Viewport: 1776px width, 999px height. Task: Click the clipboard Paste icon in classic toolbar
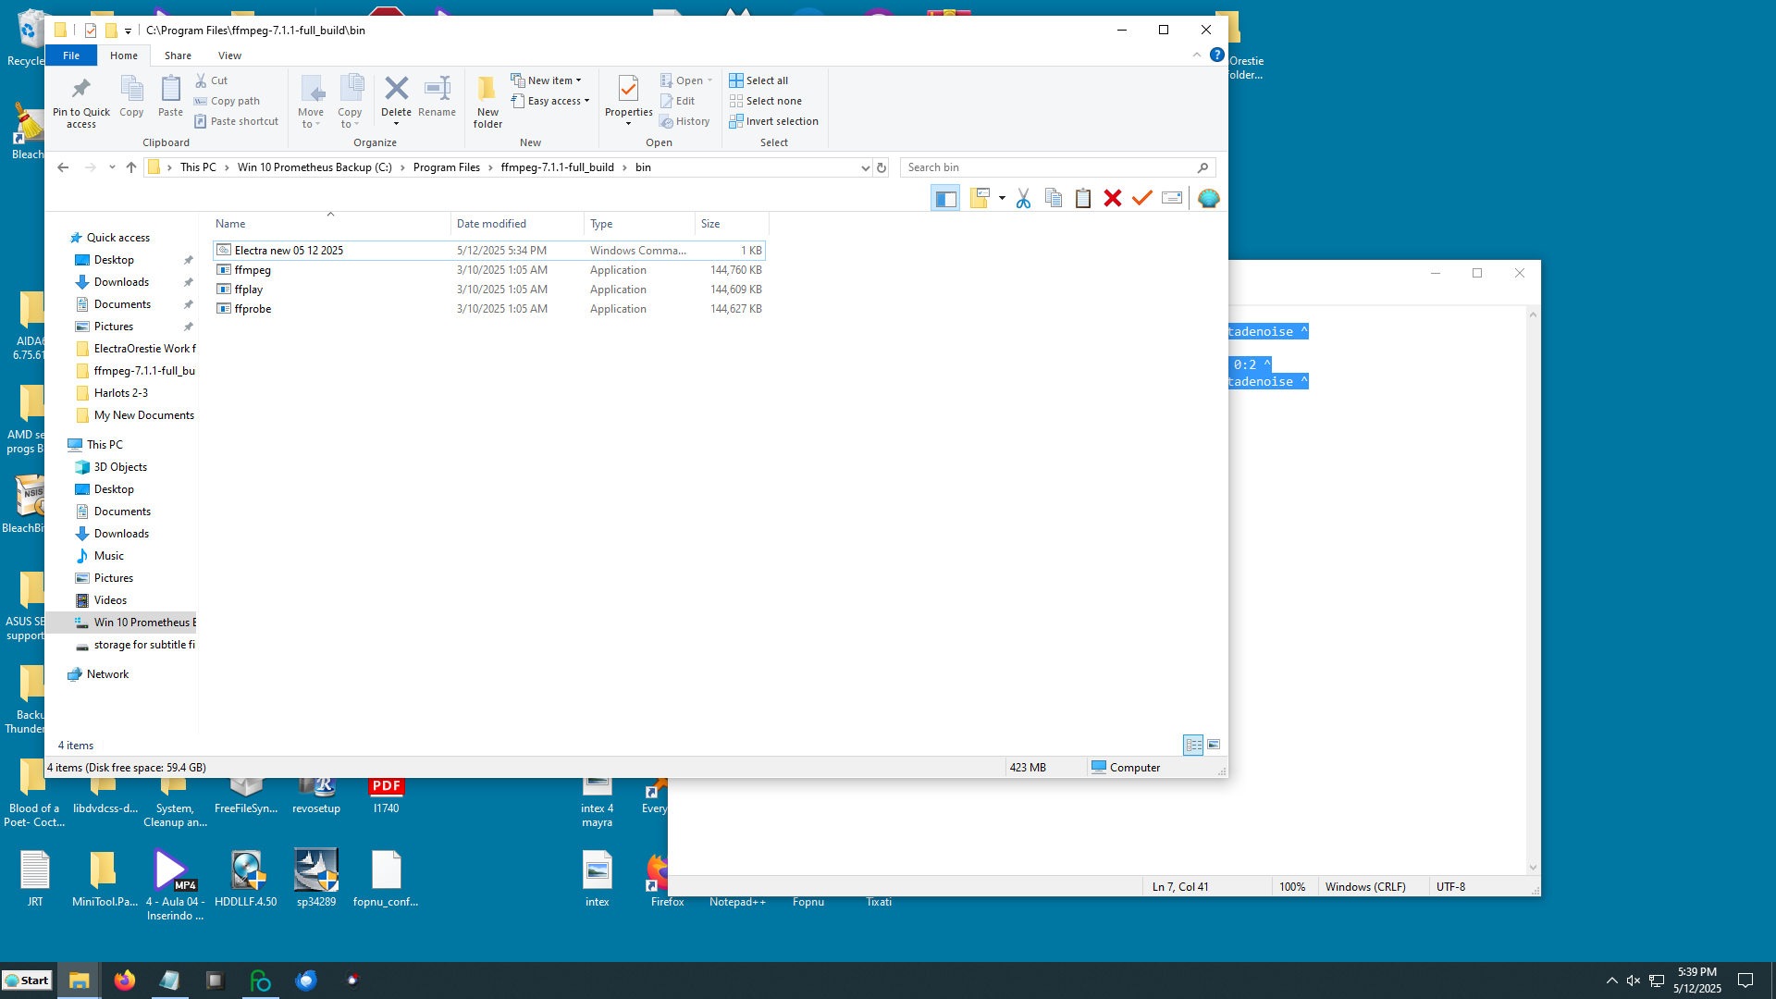[x=1083, y=198]
